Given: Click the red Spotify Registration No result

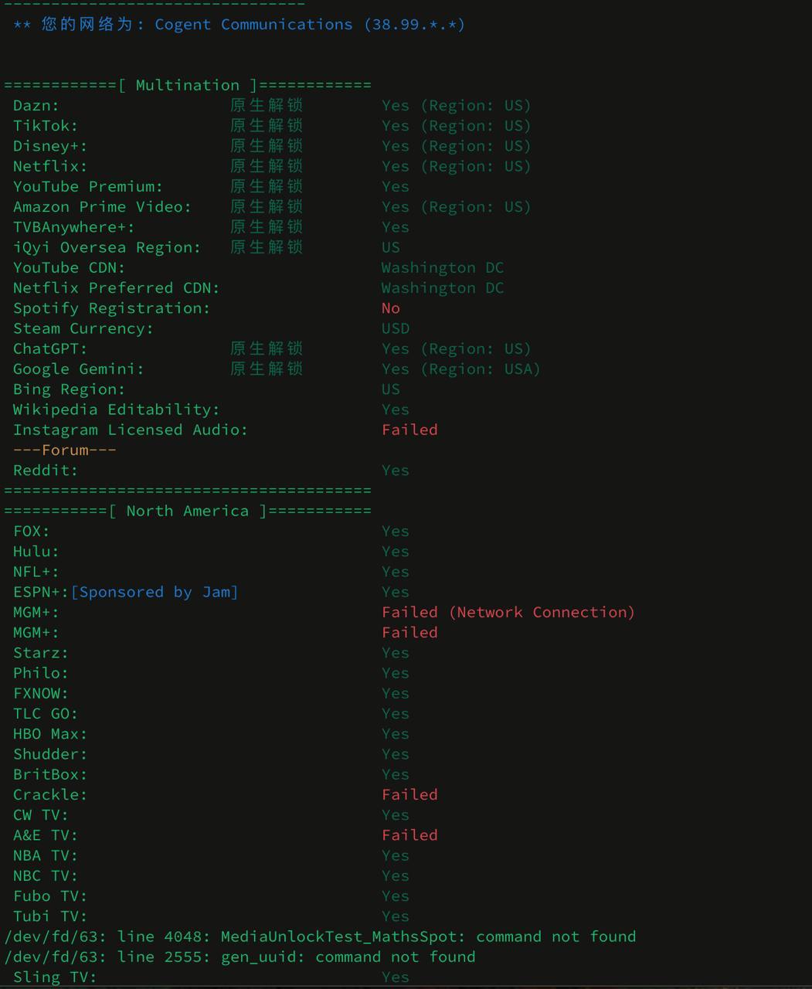Looking at the screenshot, I should tap(391, 308).
